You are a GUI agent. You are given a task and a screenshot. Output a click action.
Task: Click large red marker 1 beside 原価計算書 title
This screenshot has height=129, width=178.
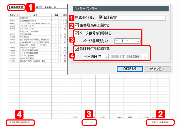click(31, 7)
